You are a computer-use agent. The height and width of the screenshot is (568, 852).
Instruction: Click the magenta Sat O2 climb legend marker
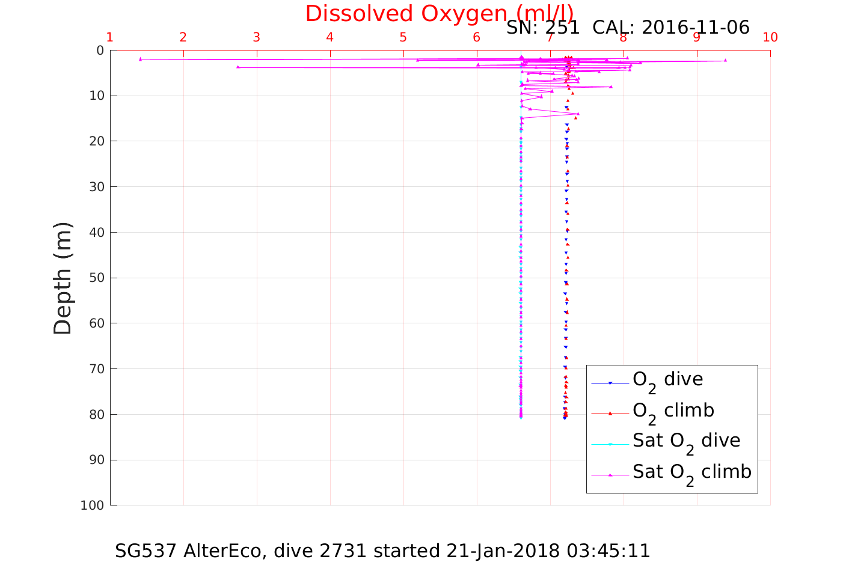610,475
